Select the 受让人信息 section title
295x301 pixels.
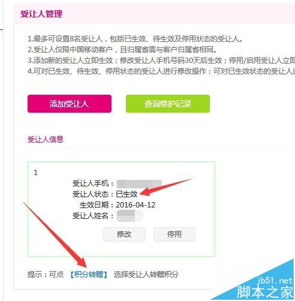point(46,139)
